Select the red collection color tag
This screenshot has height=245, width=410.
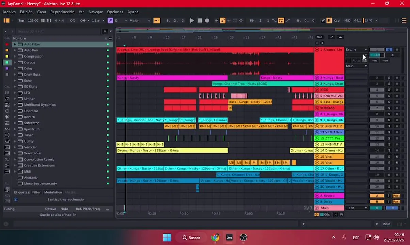coord(7,44)
